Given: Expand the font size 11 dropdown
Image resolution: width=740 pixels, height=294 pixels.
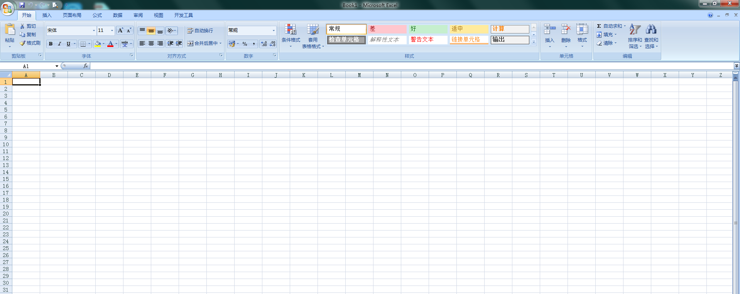Looking at the screenshot, I should (x=112, y=30).
